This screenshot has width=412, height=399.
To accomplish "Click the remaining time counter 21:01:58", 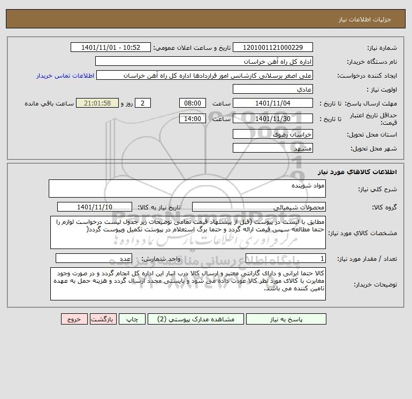I will (x=97, y=103).
